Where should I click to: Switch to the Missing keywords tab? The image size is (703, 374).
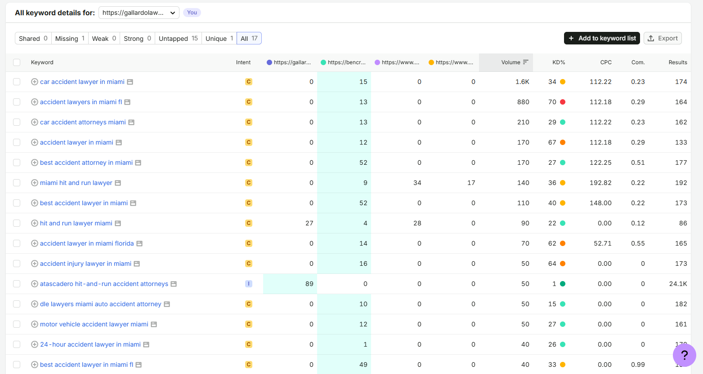coord(70,38)
